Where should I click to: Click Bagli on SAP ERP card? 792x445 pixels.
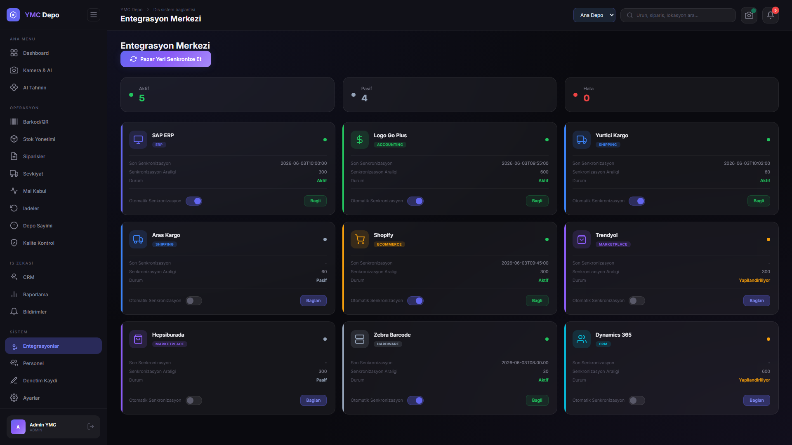point(316,201)
